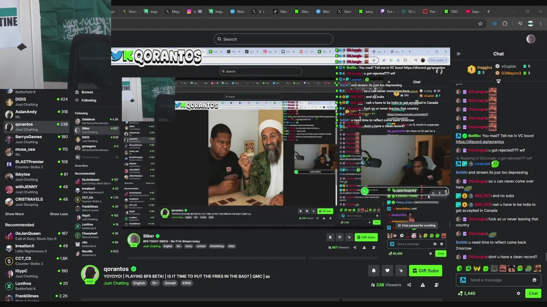Open the discord.gg/qorantos link in chat

479,142
